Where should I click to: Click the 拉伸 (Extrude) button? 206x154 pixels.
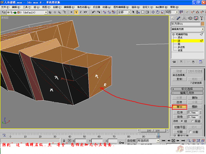[180, 113]
